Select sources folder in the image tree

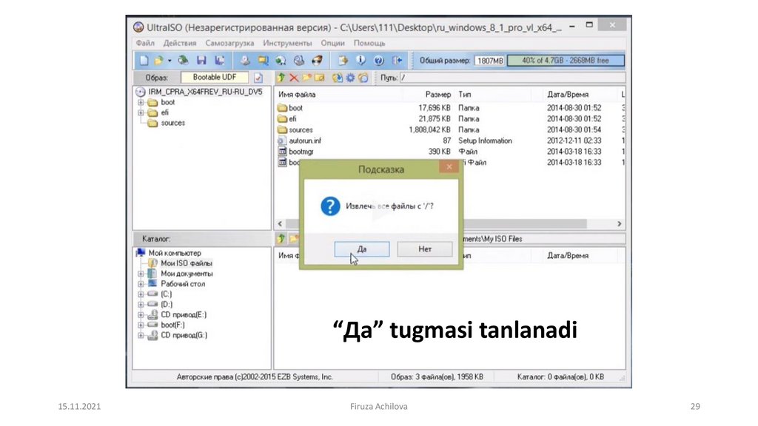(173, 124)
